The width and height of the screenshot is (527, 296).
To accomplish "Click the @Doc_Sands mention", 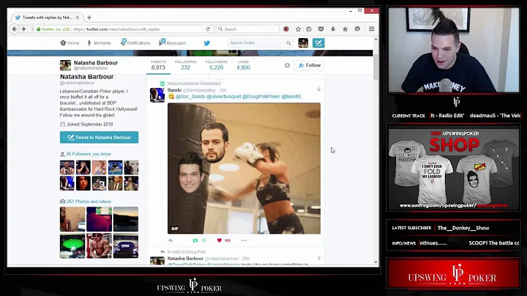I will pos(190,97).
